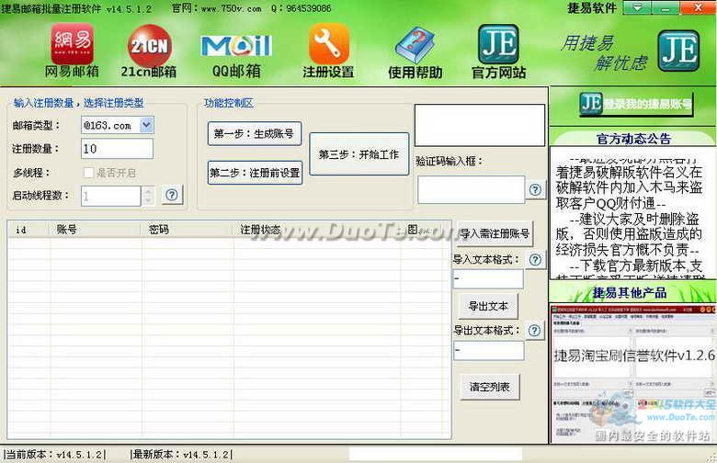717x463 pixels.
Task: Toggle 多线程 是否开启 checkbox
Action: point(89,173)
